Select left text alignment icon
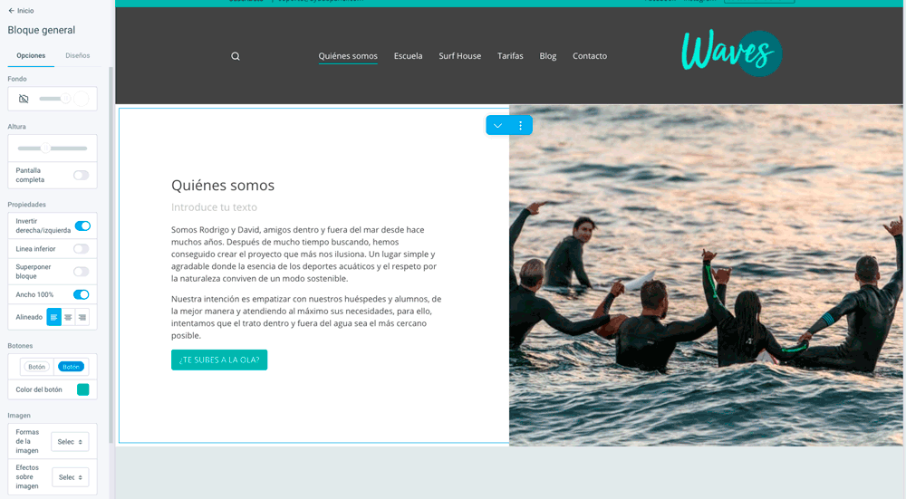The image size is (906, 499). (53, 317)
